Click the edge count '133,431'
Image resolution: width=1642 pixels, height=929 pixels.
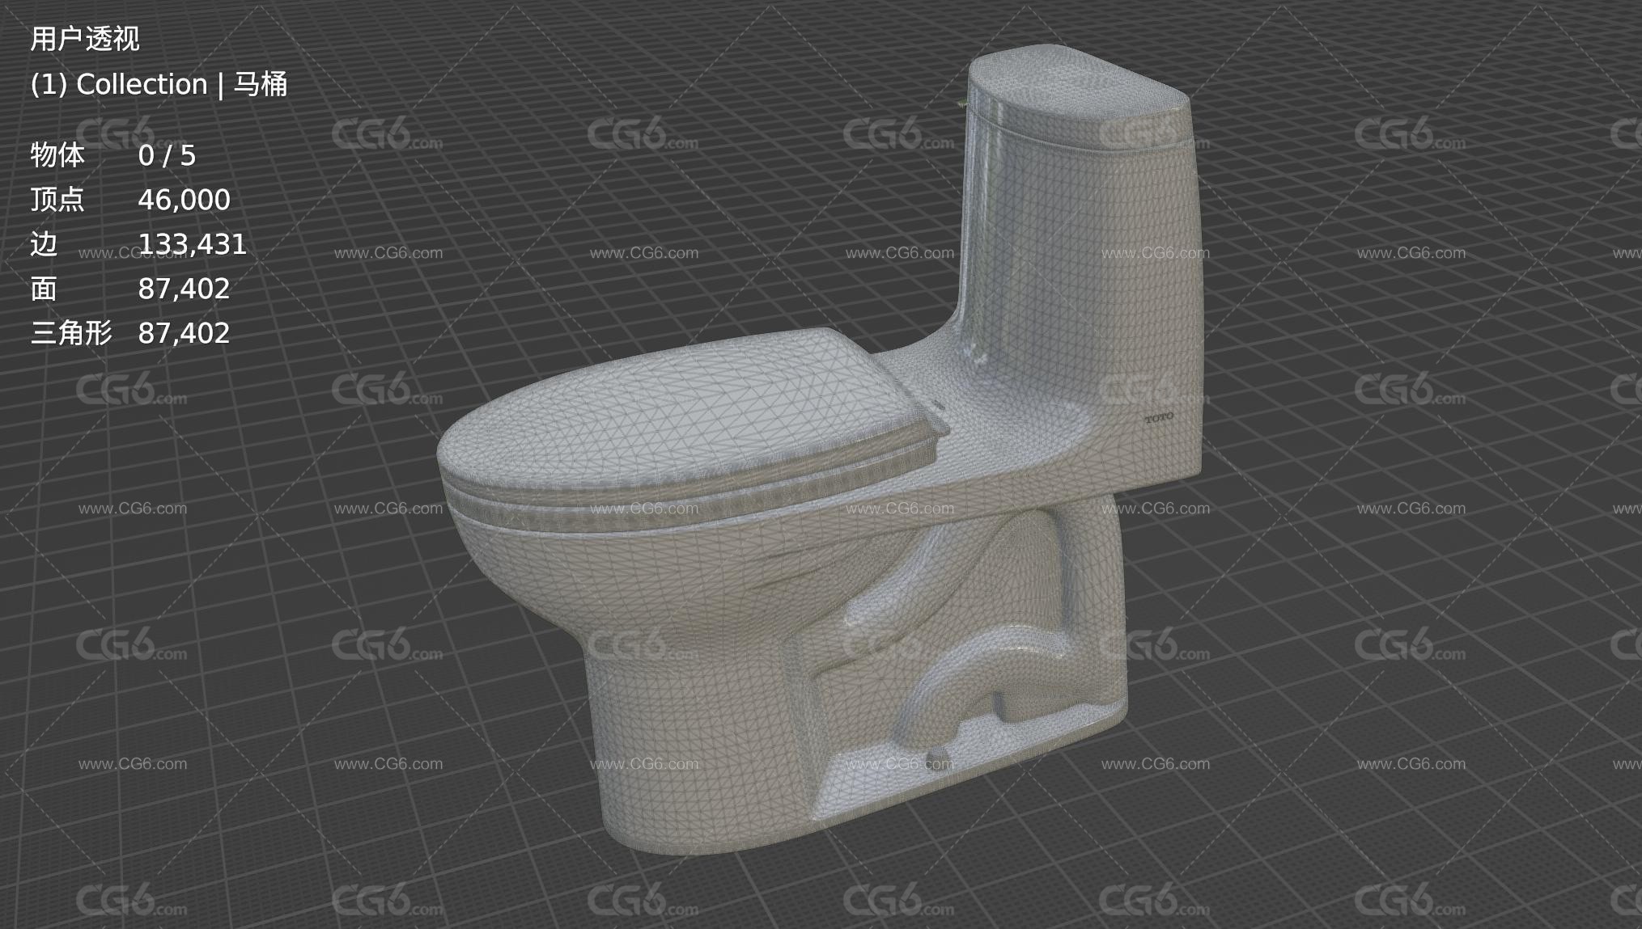click(x=193, y=245)
